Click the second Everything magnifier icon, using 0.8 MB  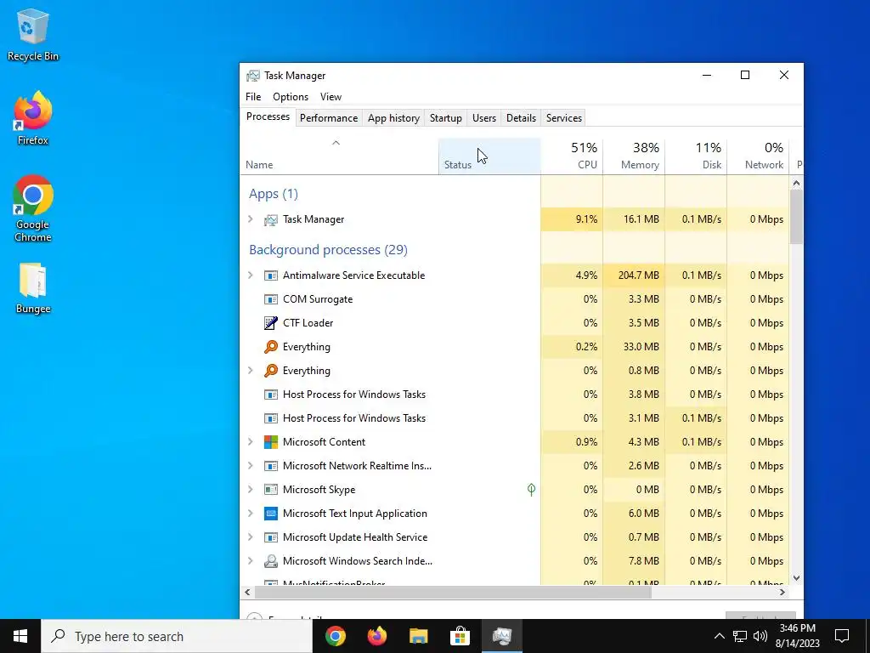pos(271,371)
